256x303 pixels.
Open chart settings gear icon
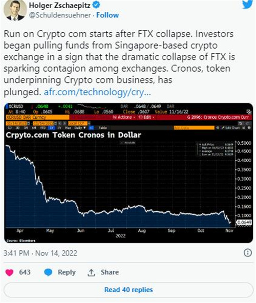coord(249,128)
